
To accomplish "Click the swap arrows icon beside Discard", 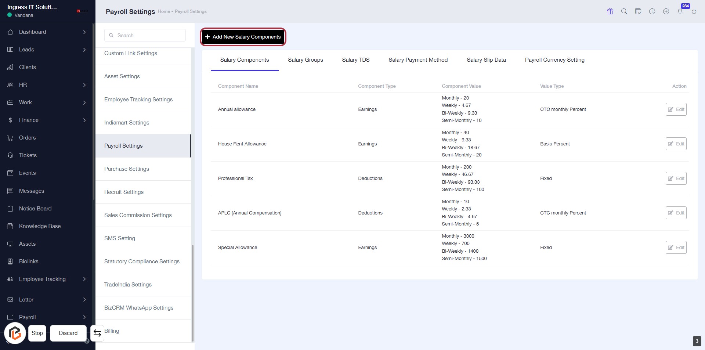I will tap(97, 333).
